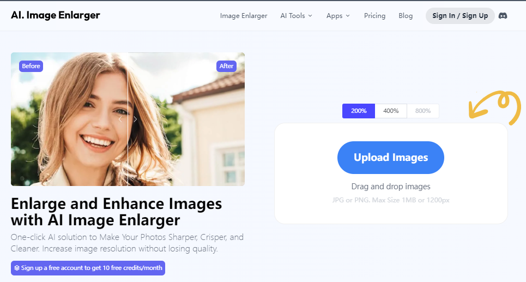Expand the Apps dropdown menu
This screenshot has height=282, width=526.
pyautogui.click(x=338, y=16)
